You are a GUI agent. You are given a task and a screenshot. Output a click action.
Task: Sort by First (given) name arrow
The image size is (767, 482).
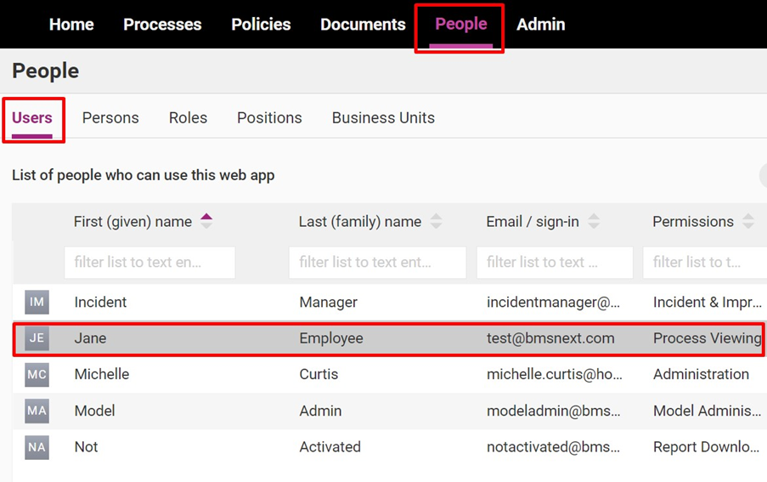tap(206, 221)
